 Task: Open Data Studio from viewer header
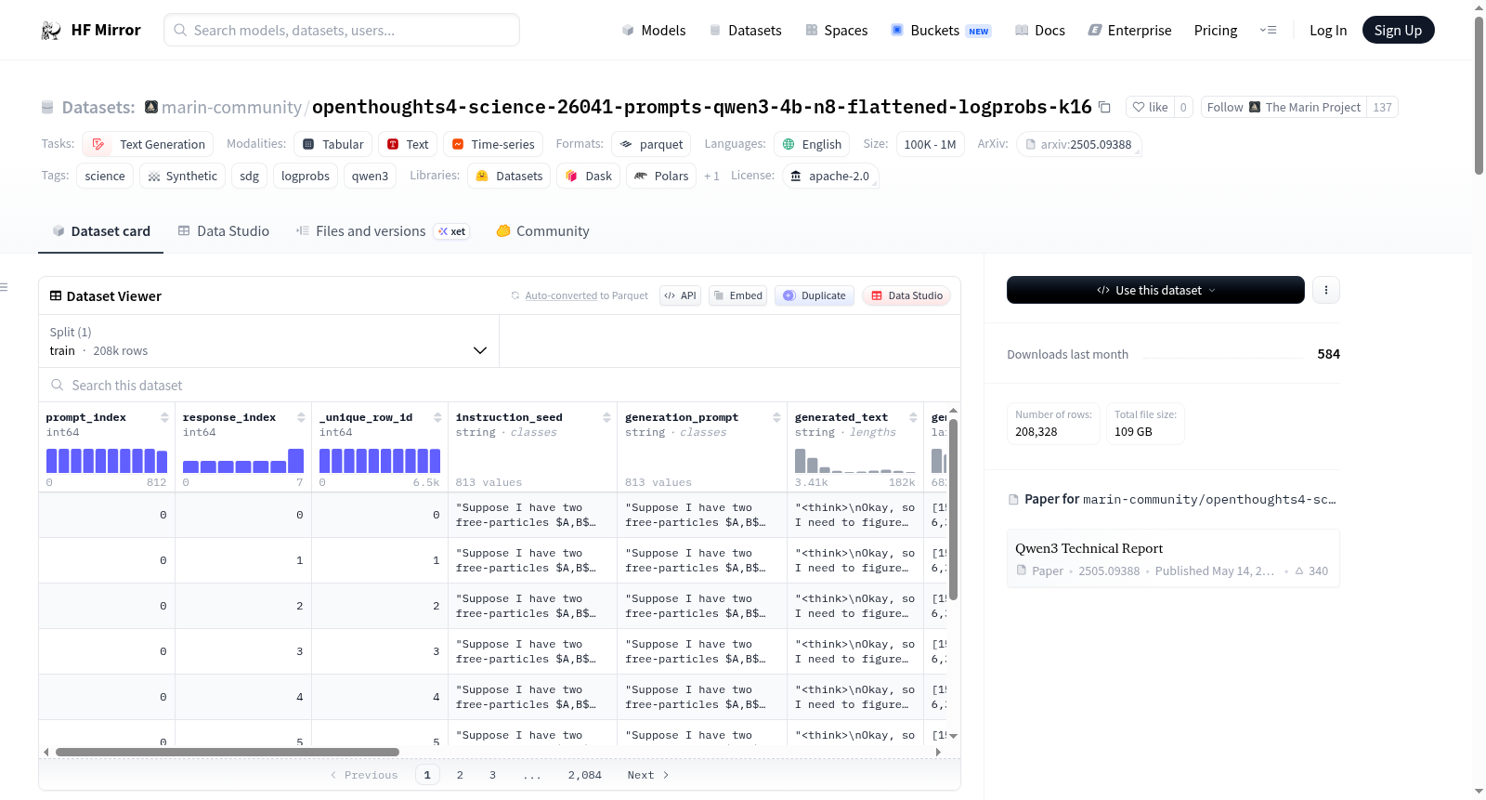coord(906,295)
